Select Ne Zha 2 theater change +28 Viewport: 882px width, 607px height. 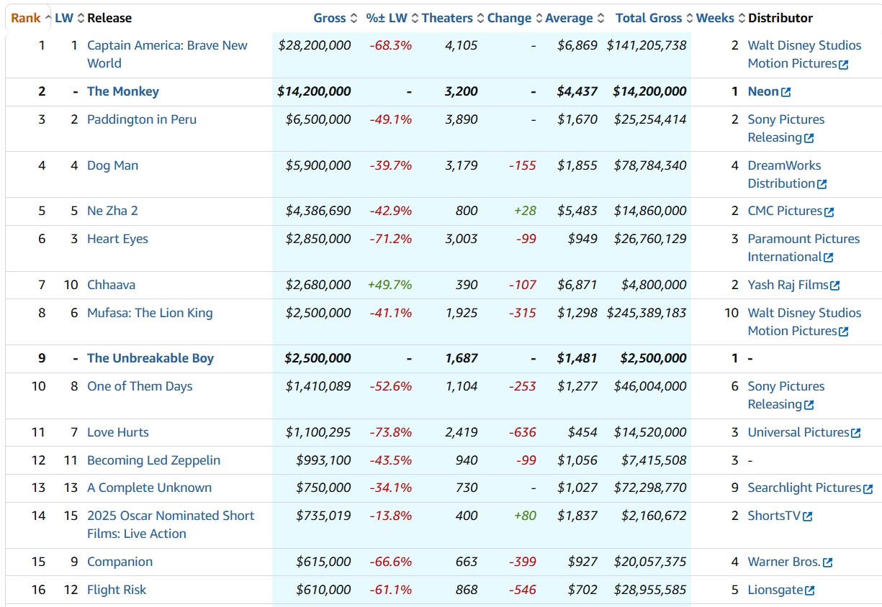(525, 211)
